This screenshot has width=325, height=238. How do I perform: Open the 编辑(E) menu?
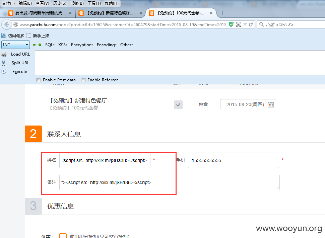point(25,3)
